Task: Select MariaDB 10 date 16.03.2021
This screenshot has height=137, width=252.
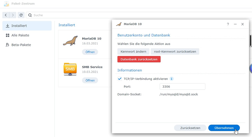Action: (90, 43)
